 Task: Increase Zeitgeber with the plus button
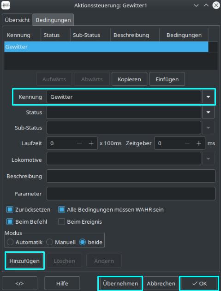pyautogui.click(x=199, y=143)
